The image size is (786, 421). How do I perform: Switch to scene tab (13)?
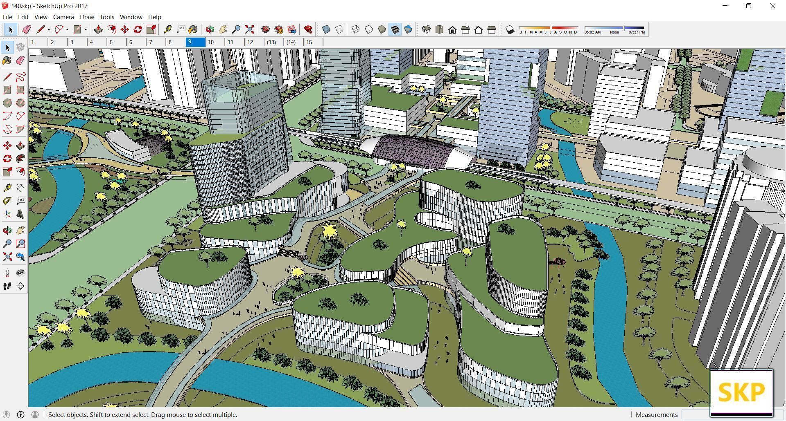pyautogui.click(x=274, y=42)
